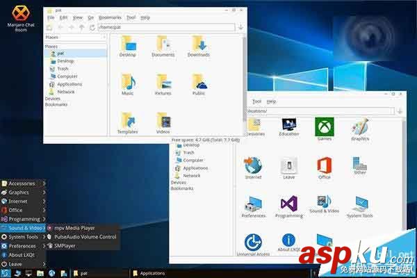The height and width of the screenshot is (278, 417).
Task: Open the Bookmarks menu in pat window
Action: click(110, 17)
